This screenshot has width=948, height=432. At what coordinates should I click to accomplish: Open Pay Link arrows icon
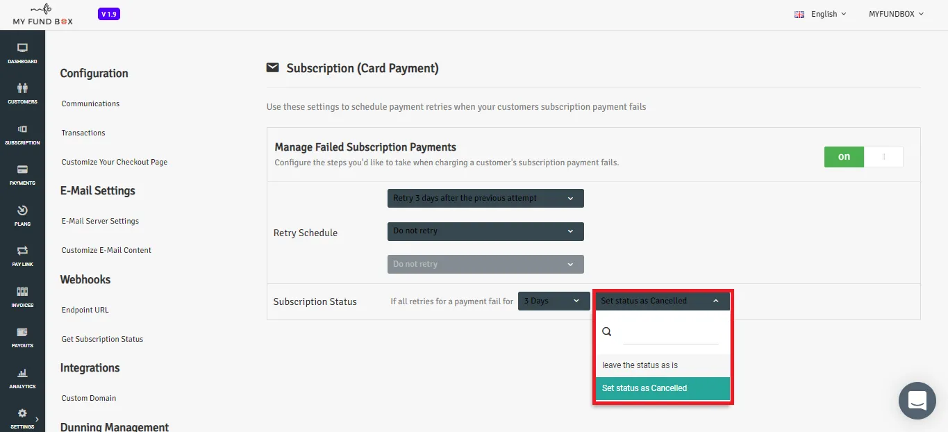22,251
